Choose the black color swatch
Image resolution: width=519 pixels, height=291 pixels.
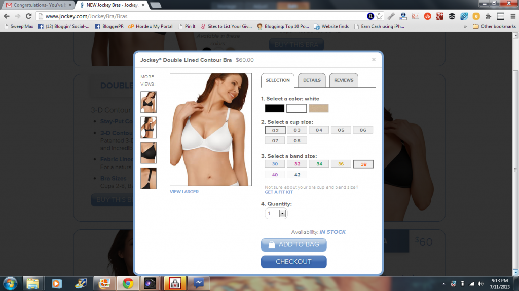click(274, 108)
